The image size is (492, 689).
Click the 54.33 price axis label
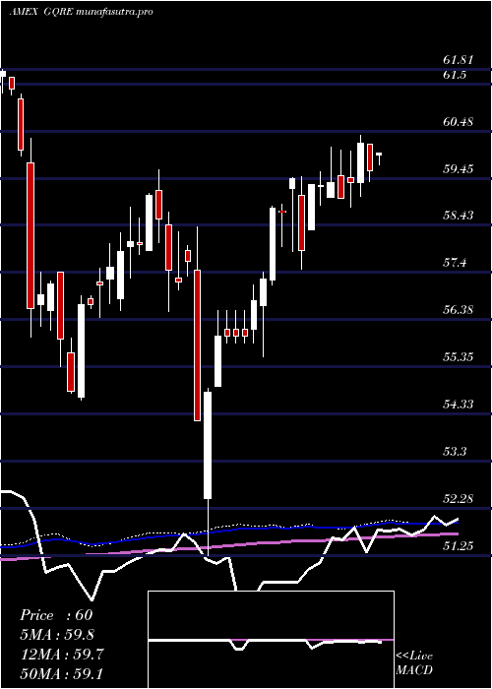459,404
